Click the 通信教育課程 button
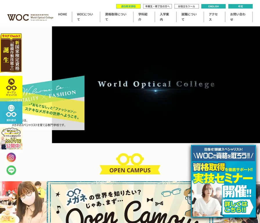Screen dimensions: 260x223 tap(128, 6)
